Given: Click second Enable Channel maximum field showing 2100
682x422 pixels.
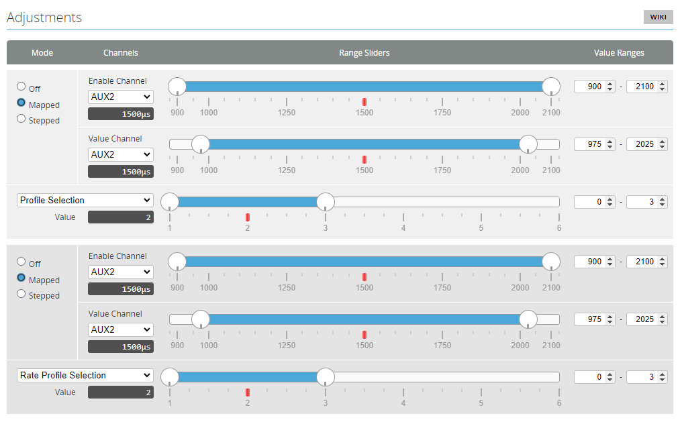Looking at the screenshot, I should pyautogui.click(x=642, y=262).
